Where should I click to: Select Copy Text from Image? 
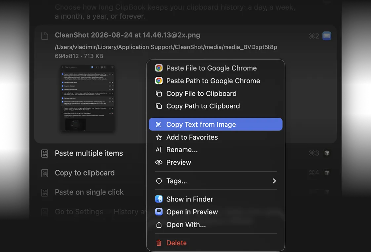216,124
